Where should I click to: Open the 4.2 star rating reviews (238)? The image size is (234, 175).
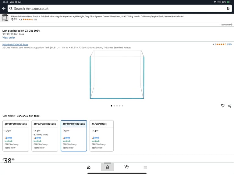click(x=222, y=44)
